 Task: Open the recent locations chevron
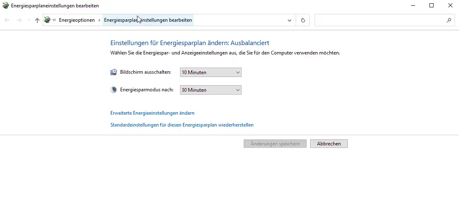[x=29, y=20]
